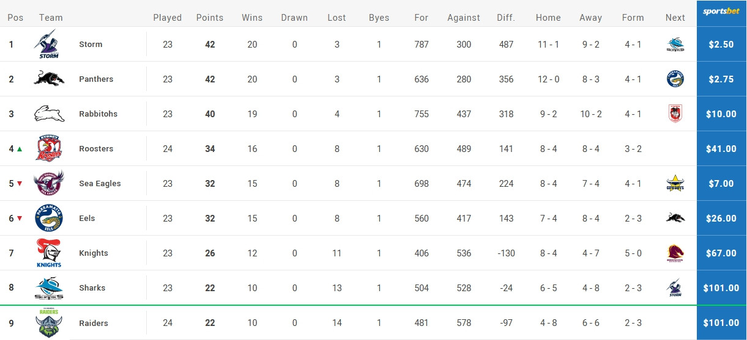Screen dimensions: 747x340
Task: Select the Roosters team logo
Action: 49,148
